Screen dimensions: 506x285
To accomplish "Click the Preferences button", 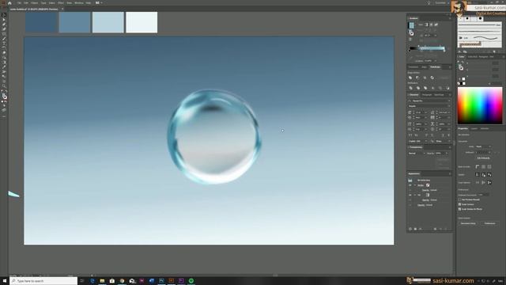I will [489, 223].
